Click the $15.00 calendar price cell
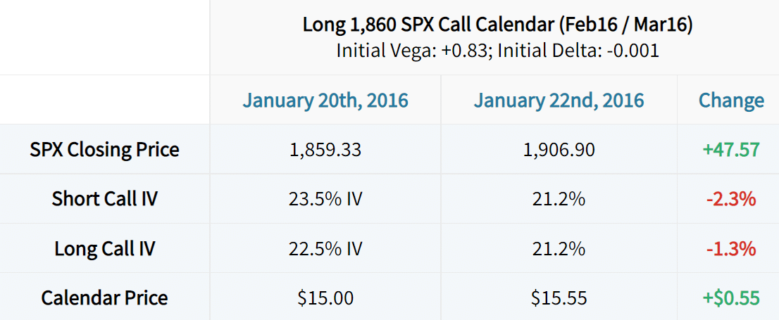Viewport: 779px width, 320px height. [325, 298]
